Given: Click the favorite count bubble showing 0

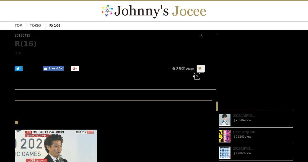Looking at the screenshot, I should click(x=197, y=76).
